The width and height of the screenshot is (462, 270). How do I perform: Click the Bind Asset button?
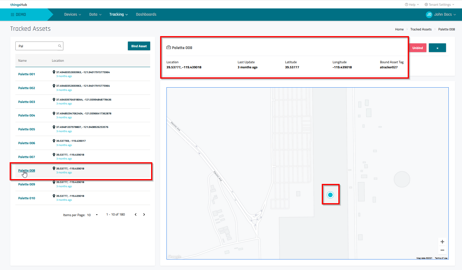[x=139, y=46]
